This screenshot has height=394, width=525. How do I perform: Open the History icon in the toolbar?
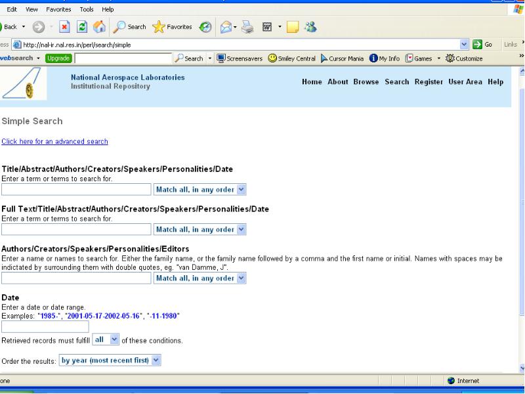(205, 27)
